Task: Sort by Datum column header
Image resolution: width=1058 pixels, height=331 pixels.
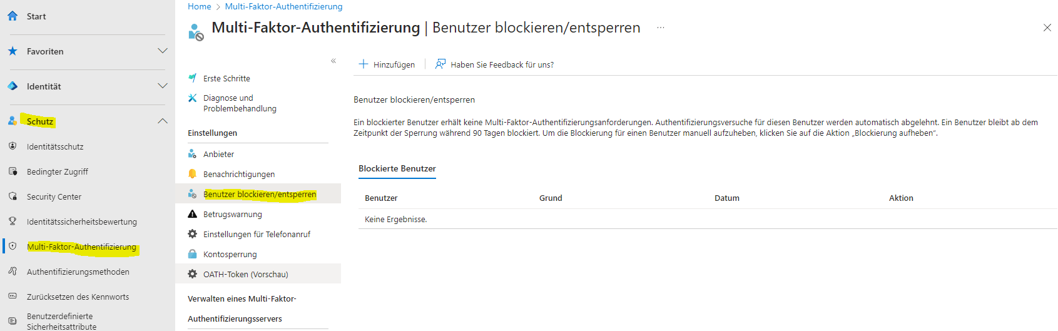Action: pyautogui.click(x=727, y=198)
